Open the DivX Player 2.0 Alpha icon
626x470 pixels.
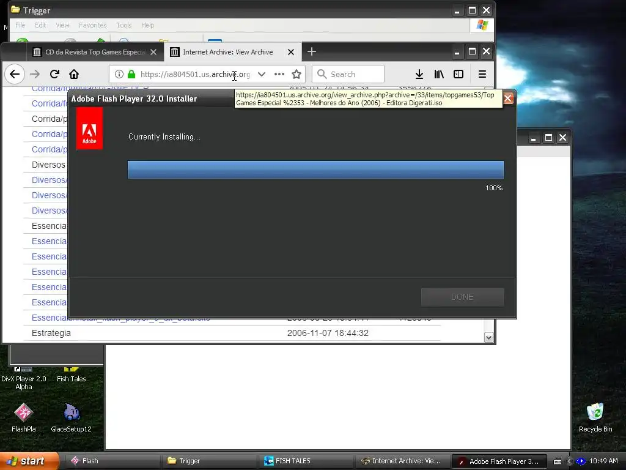click(x=24, y=378)
